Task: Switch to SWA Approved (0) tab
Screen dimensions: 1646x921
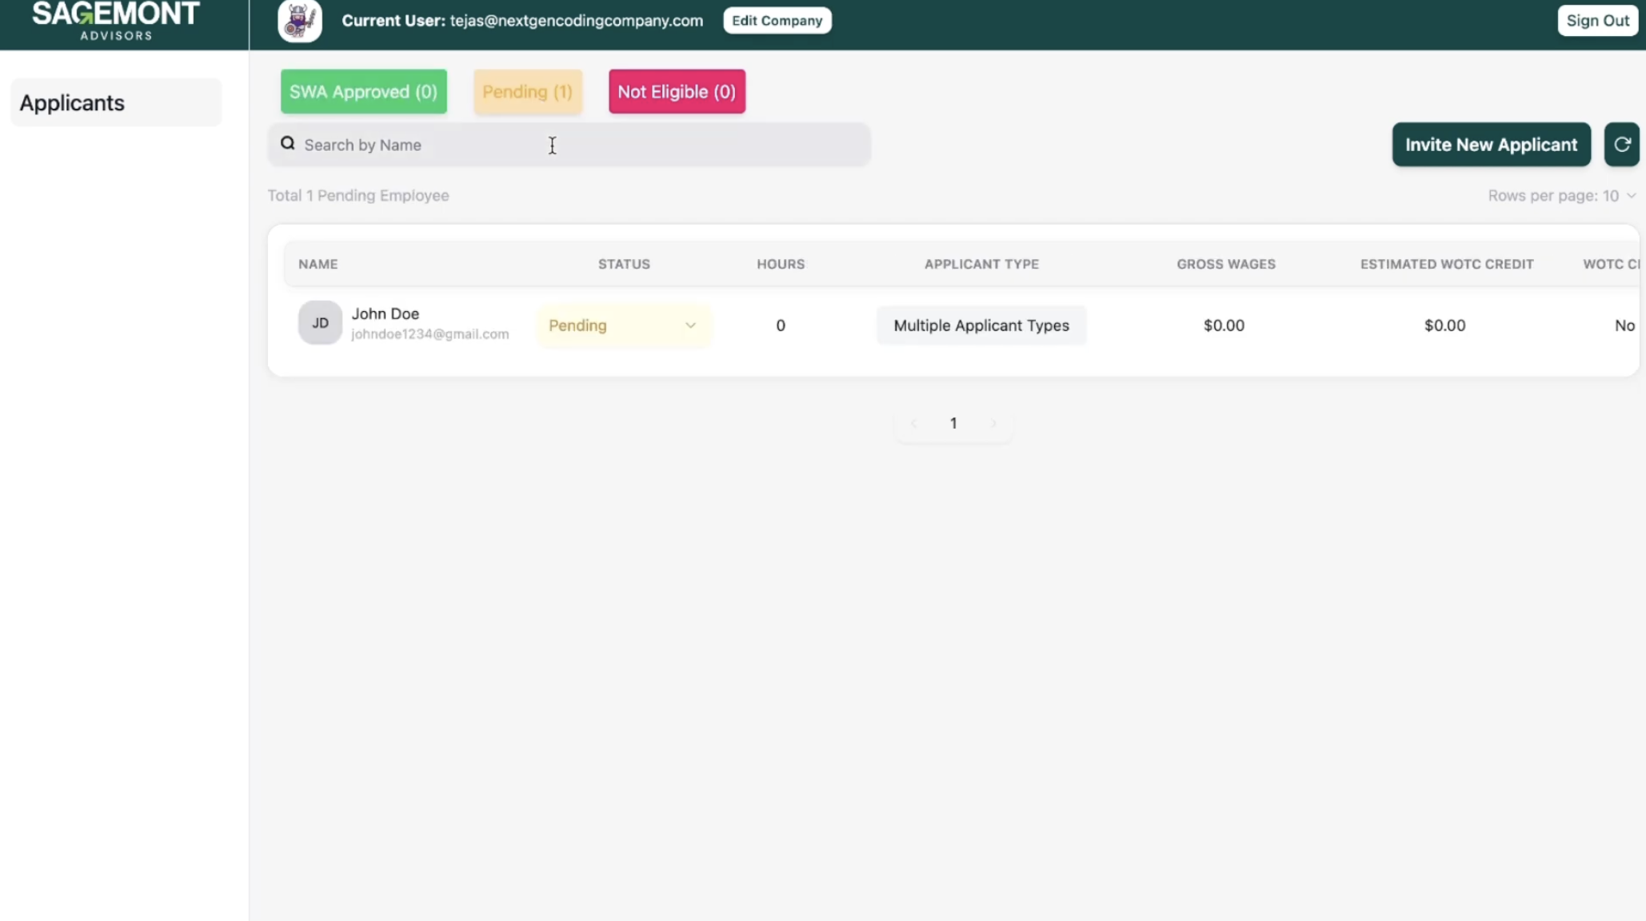Action: [363, 92]
